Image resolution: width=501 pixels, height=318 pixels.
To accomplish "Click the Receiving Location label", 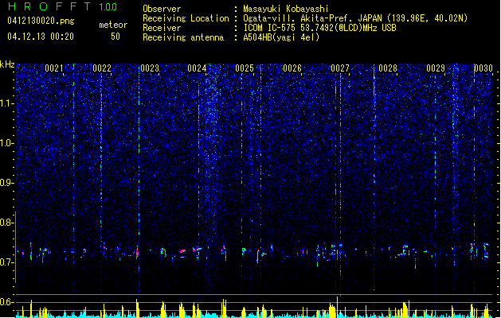I will 186,18.
